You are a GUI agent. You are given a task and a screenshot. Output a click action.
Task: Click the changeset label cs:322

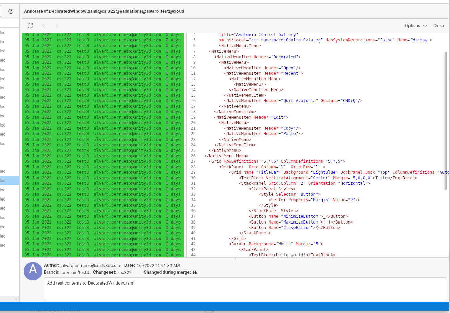pyautogui.click(x=125, y=272)
